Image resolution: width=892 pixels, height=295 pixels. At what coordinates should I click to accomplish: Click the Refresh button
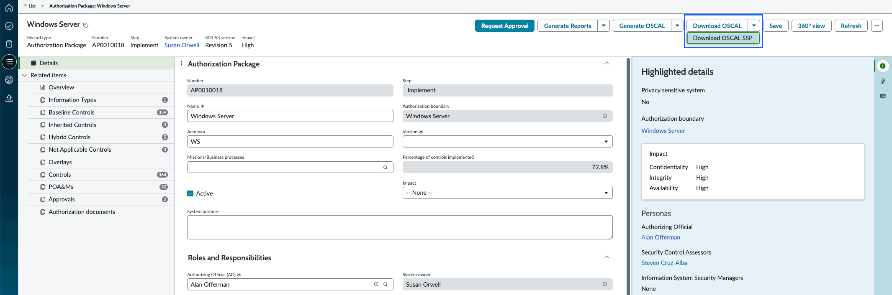coord(851,25)
